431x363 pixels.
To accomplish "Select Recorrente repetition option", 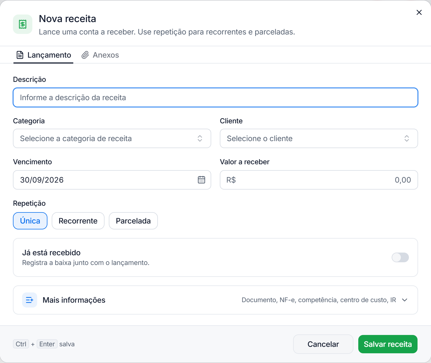I will pos(78,221).
